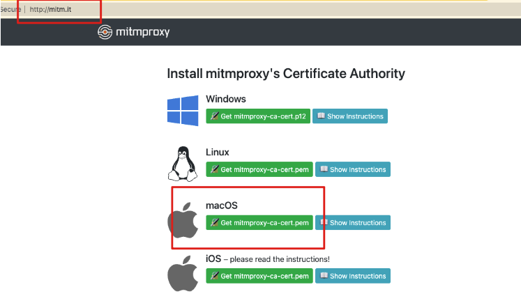This screenshot has width=521, height=294.
Task: Show Instructions for macOS
Action: 353,223
